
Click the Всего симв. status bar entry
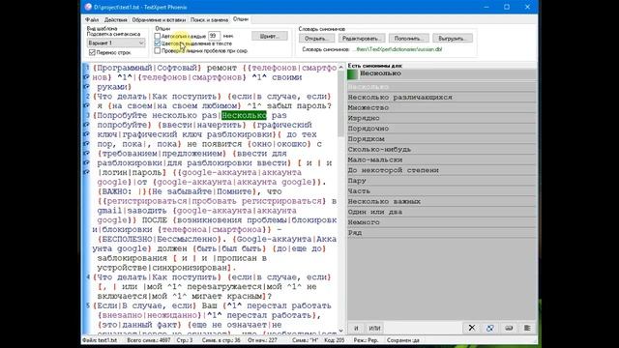click(x=149, y=340)
